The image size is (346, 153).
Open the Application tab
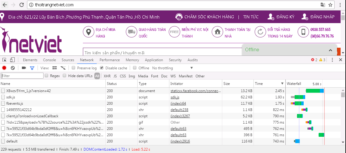(154, 60)
